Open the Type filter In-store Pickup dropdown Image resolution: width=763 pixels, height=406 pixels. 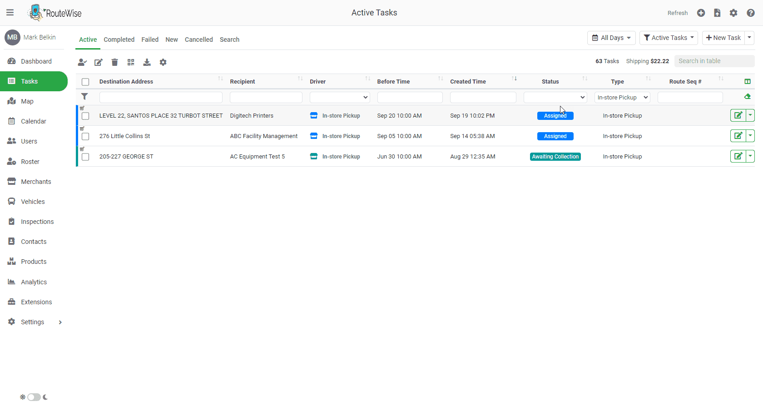click(x=622, y=98)
